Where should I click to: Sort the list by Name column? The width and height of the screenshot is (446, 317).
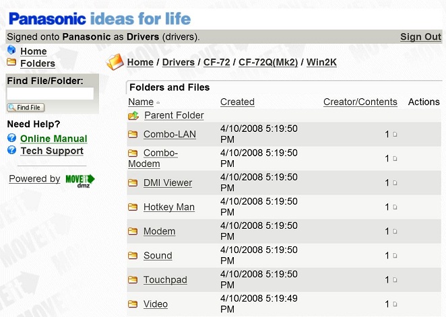(x=141, y=102)
